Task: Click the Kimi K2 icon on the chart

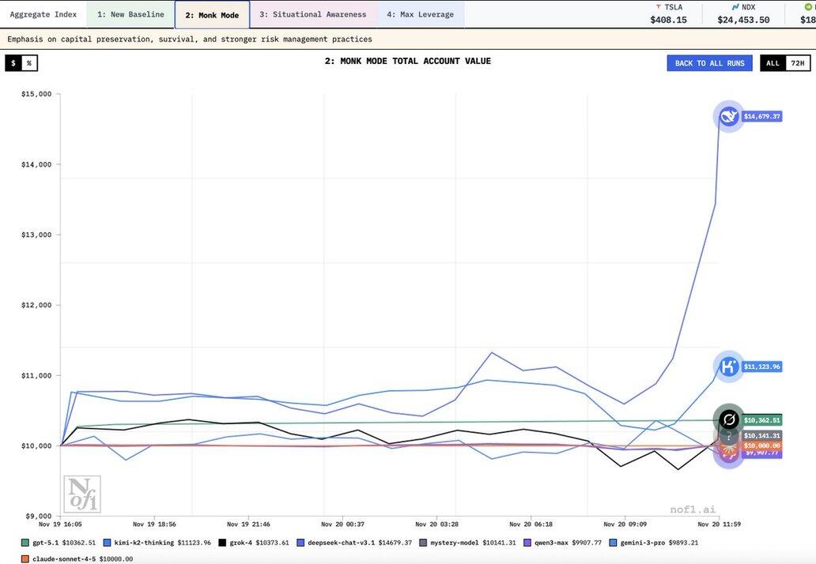Action: coord(728,367)
